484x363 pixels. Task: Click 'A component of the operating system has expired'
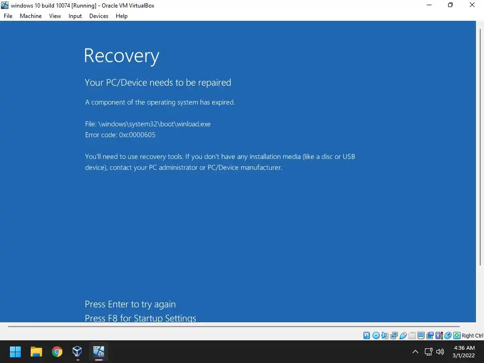[x=160, y=102]
